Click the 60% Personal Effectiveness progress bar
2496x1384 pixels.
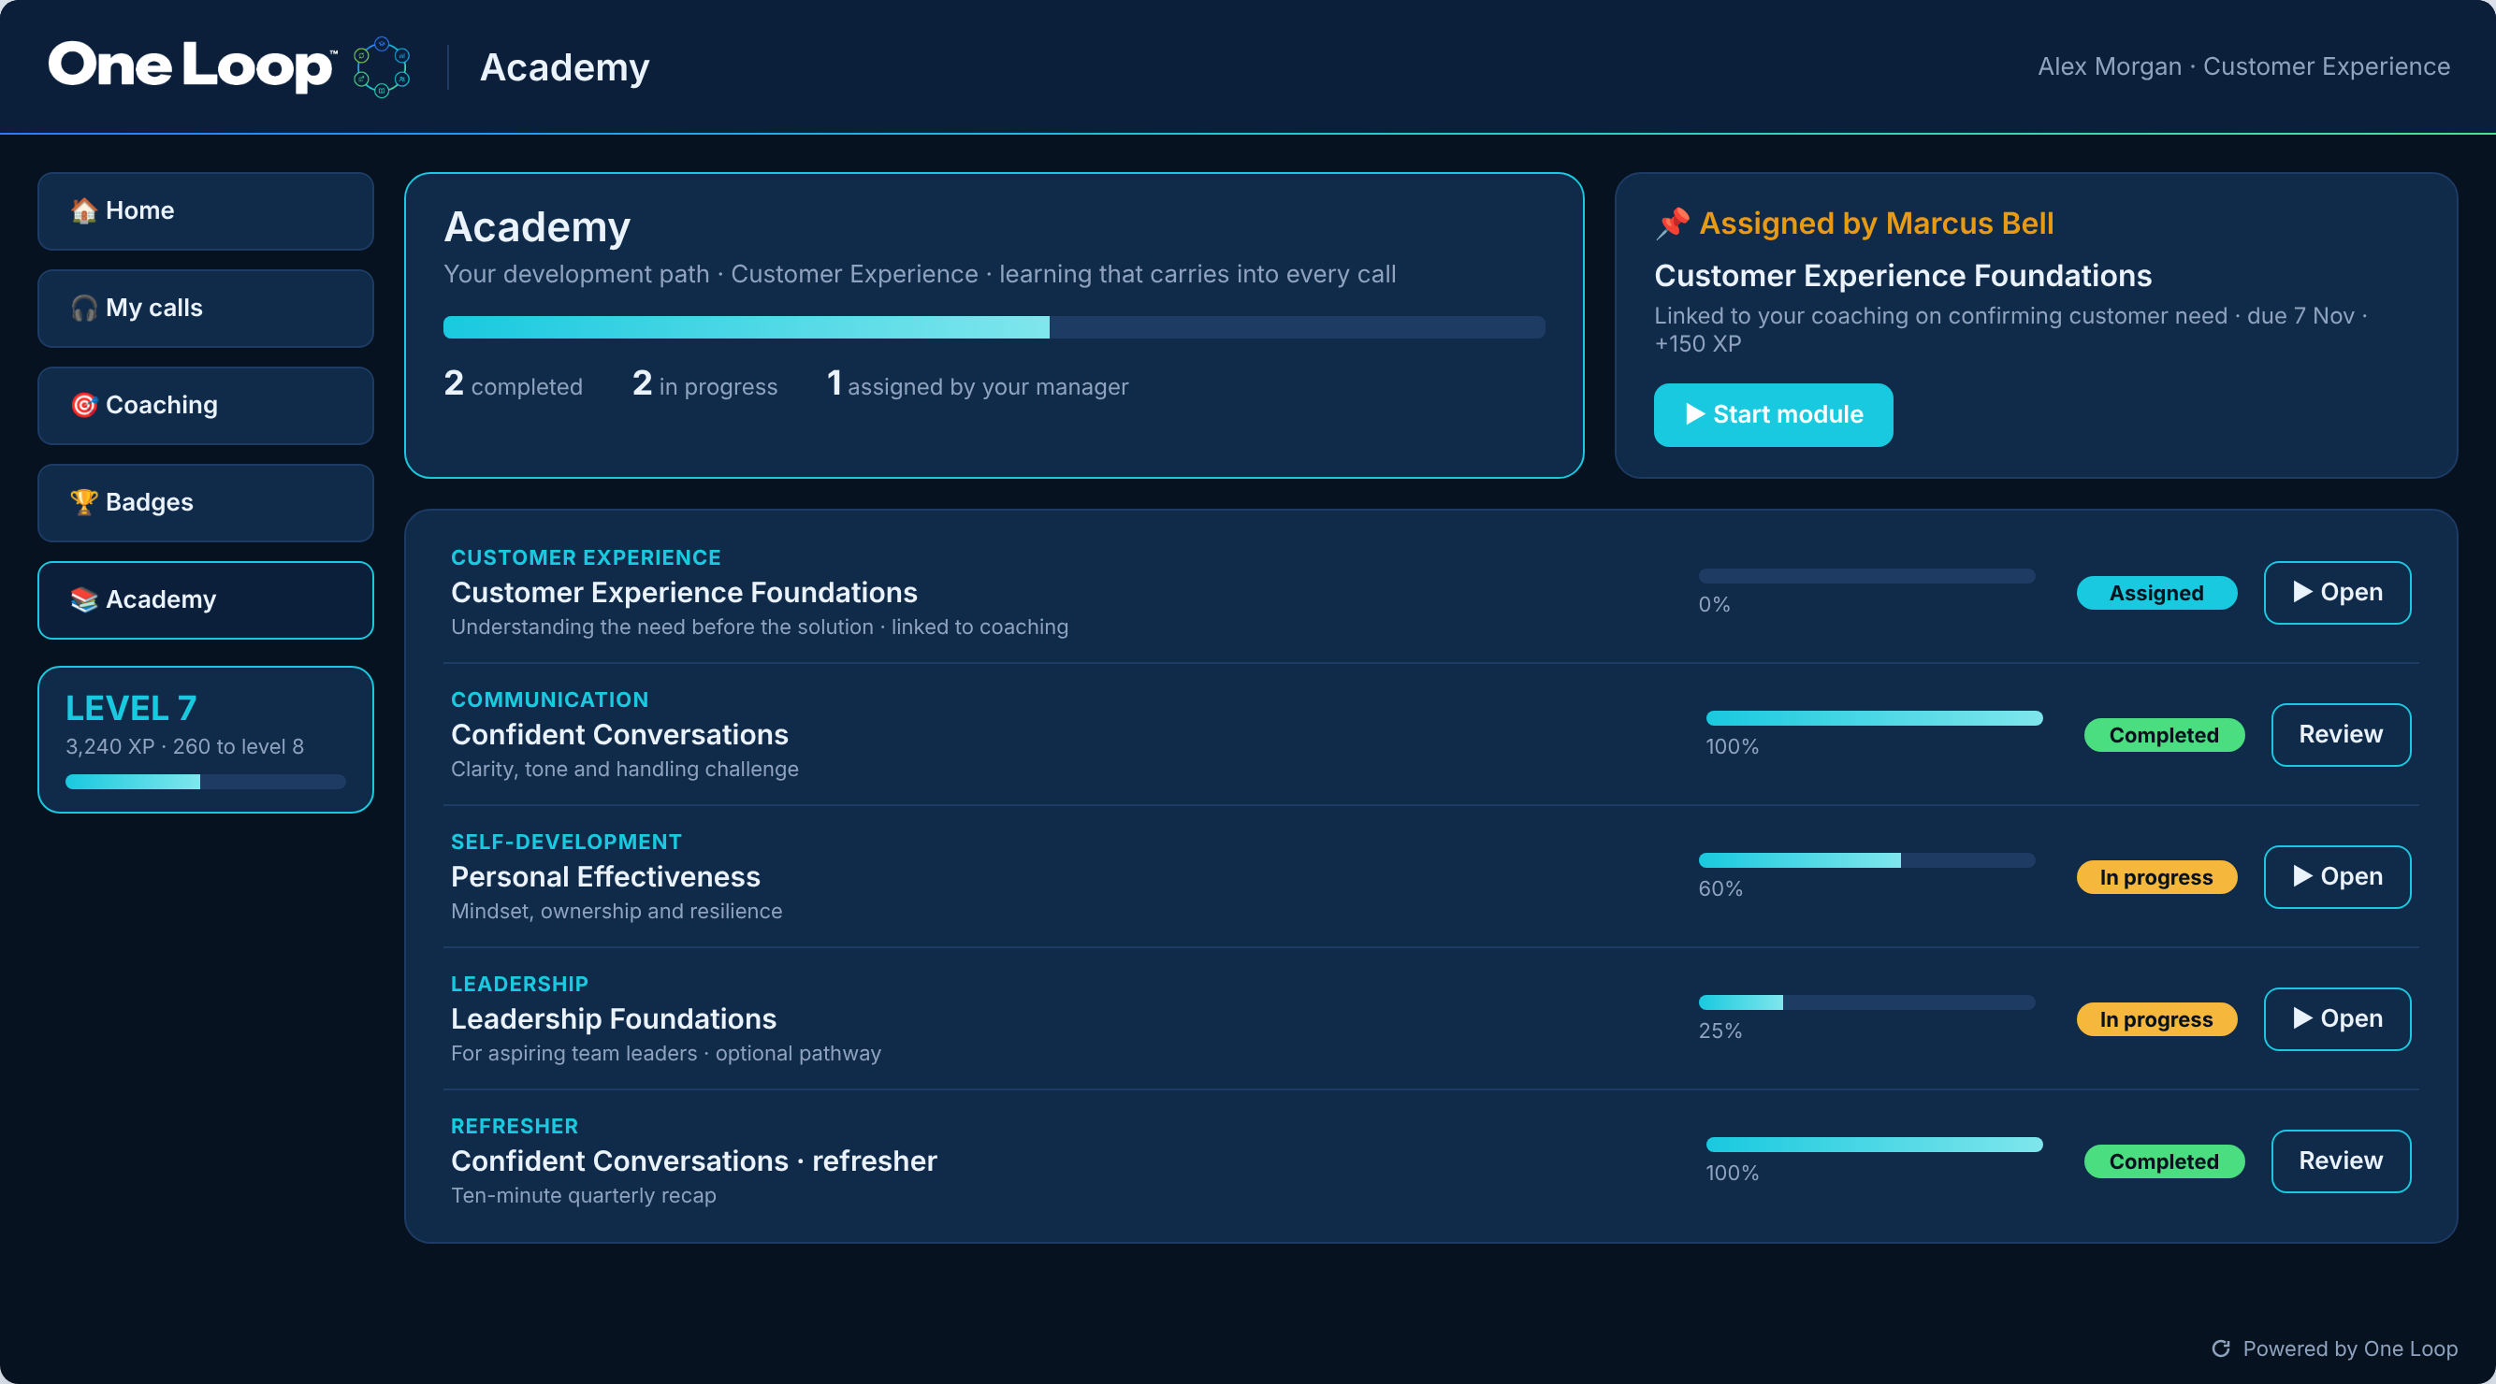[1866, 860]
